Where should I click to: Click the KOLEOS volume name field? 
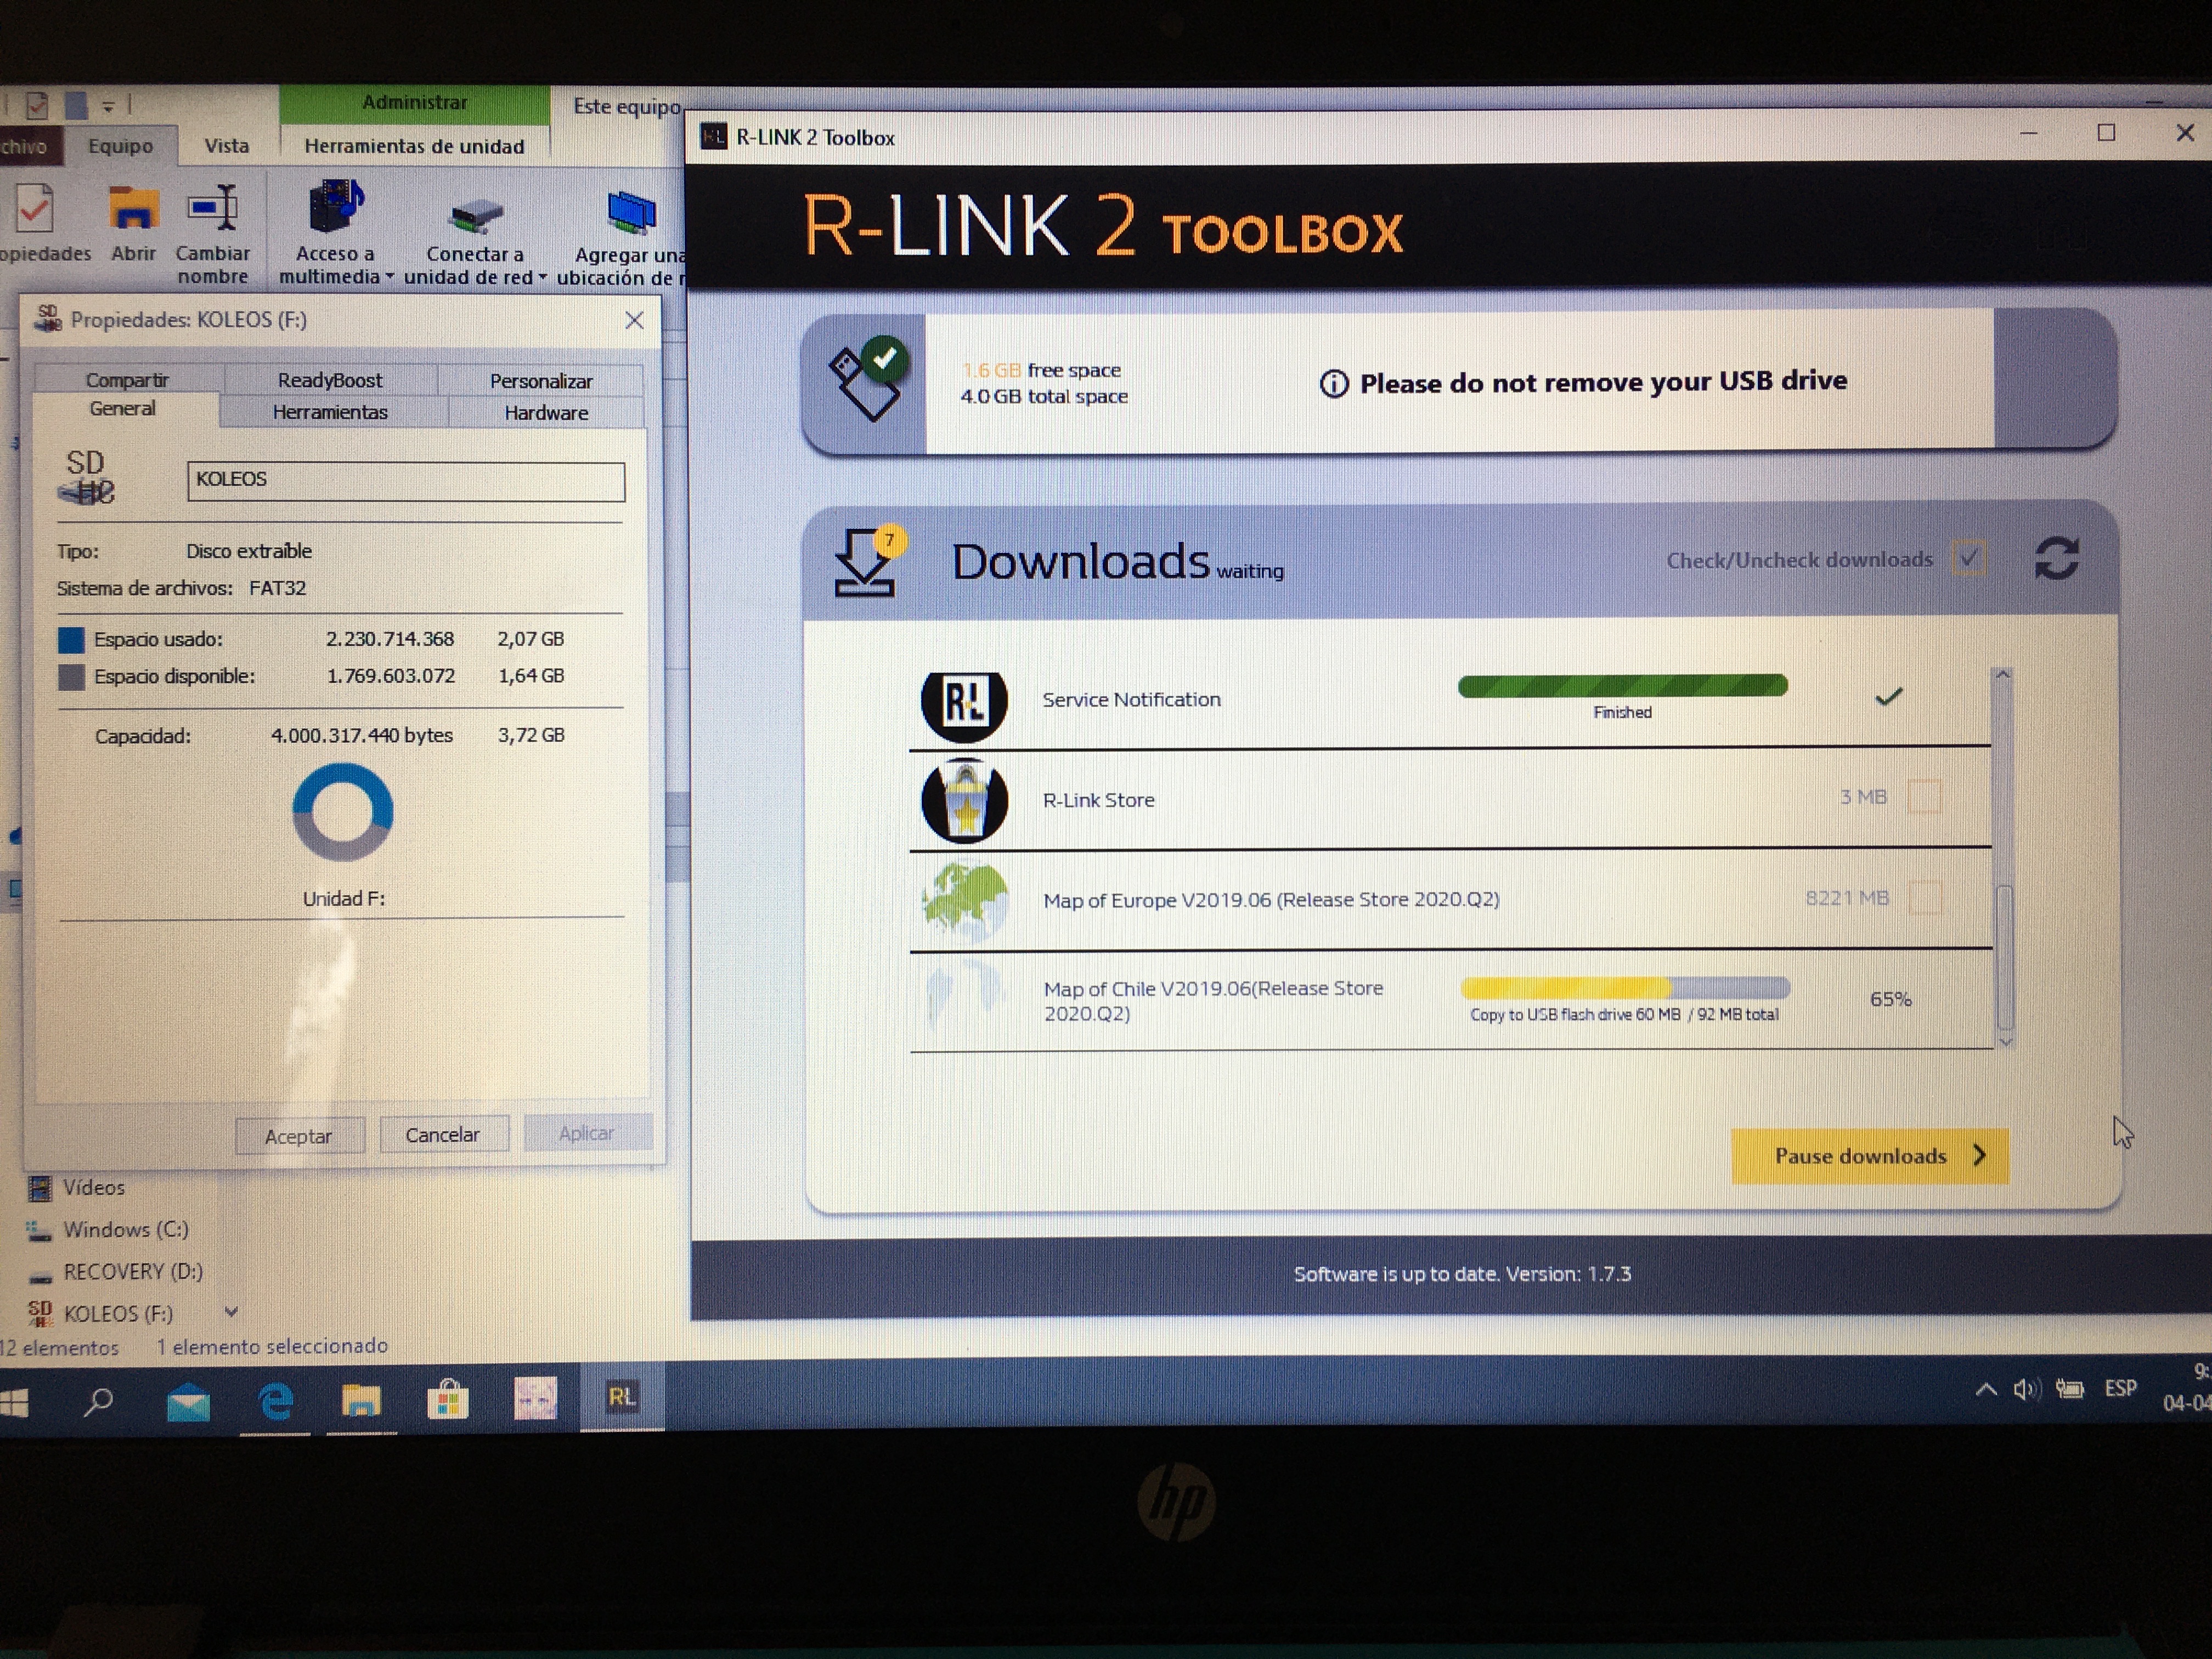tap(405, 481)
